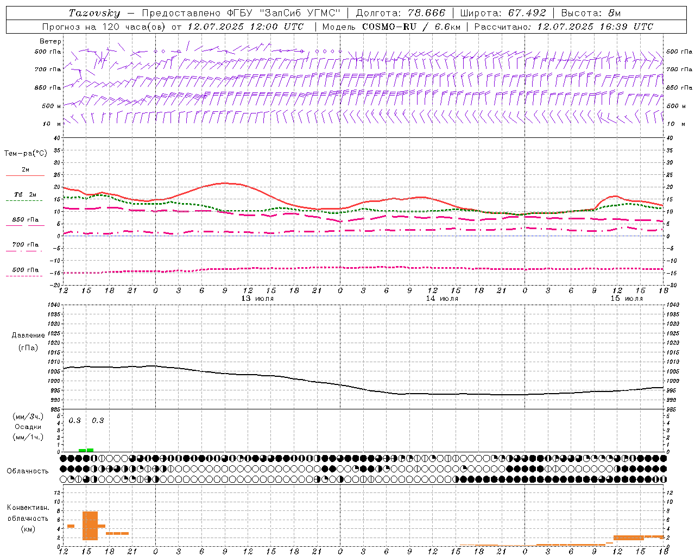This screenshot has height=556, width=695.
Task: Click the (мм/3ч.) precipitation unit label
Action: pyautogui.click(x=28, y=416)
